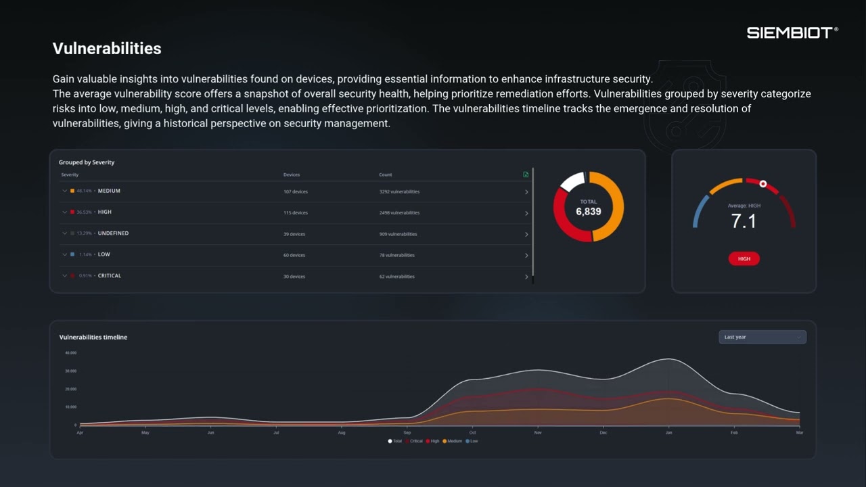Image resolution: width=866 pixels, height=487 pixels.
Task: Toggle Medium series in timeline legend
Action: click(x=452, y=441)
